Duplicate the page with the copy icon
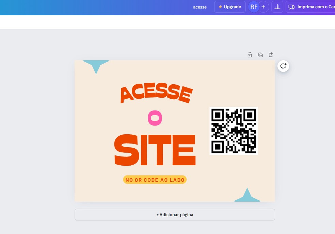 click(260, 54)
